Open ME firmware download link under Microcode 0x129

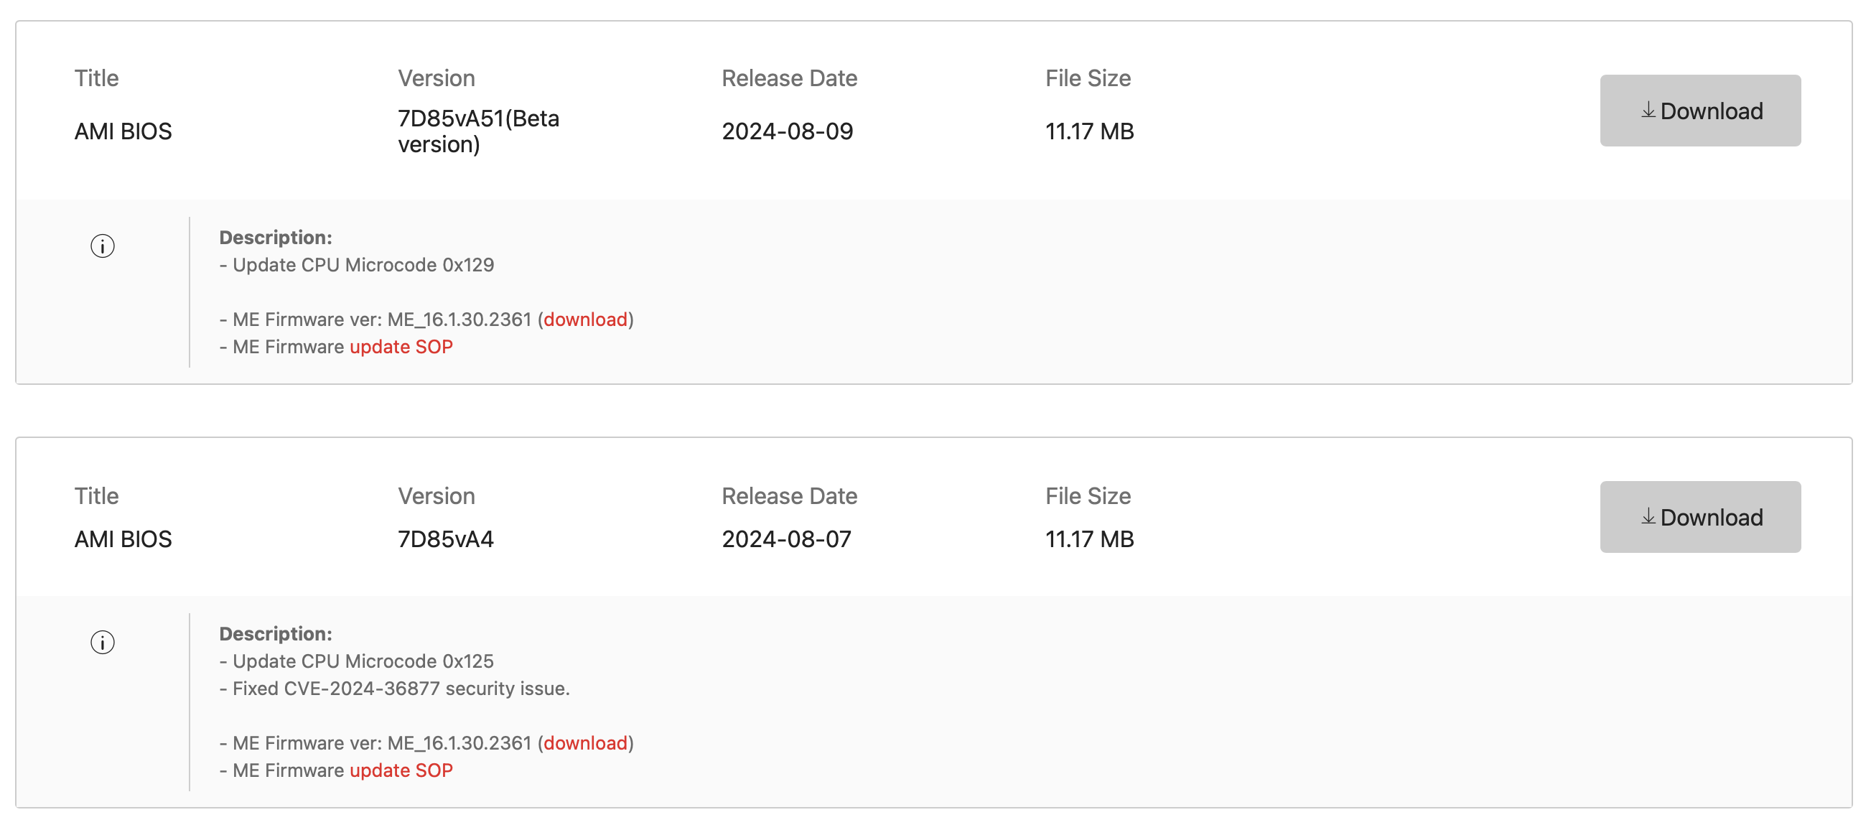pyautogui.click(x=584, y=320)
